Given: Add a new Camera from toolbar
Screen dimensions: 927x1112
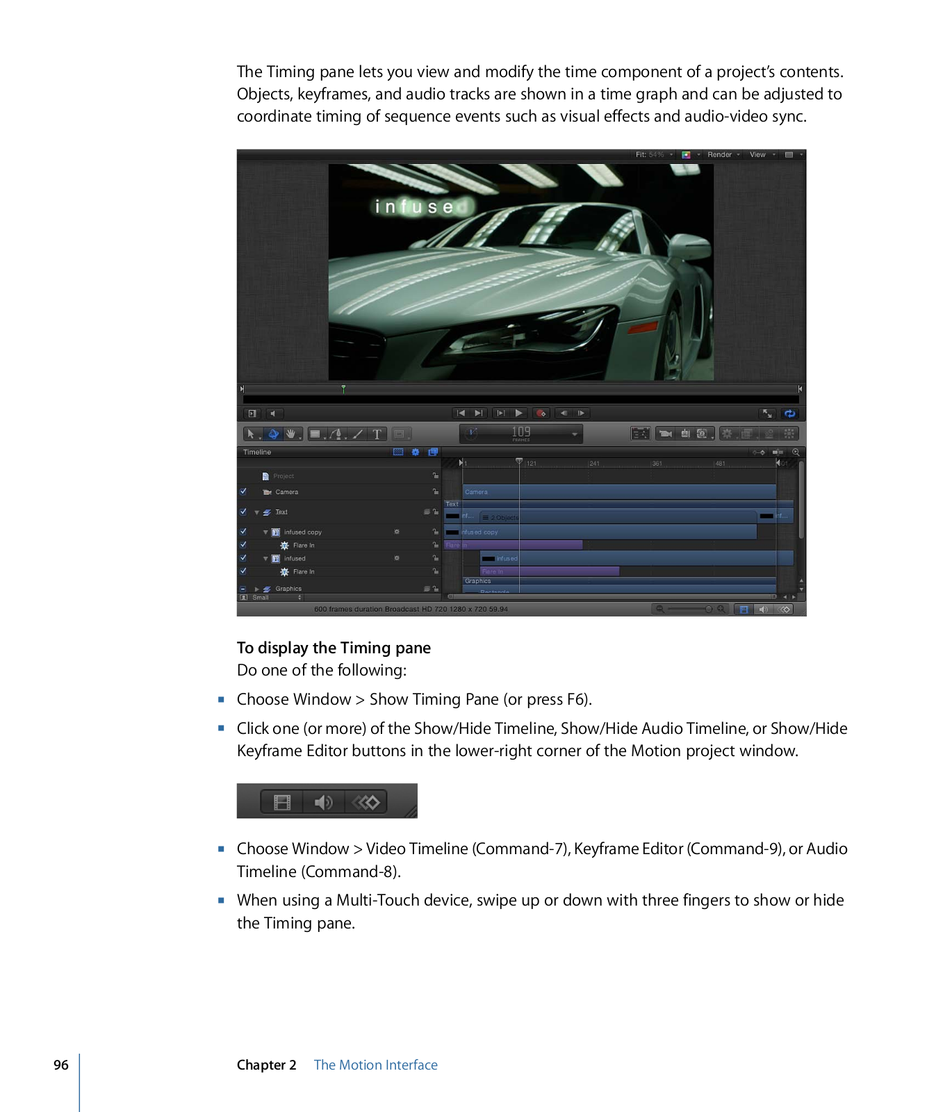Looking at the screenshot, I should pyautogui.click(x=666, y=434).
